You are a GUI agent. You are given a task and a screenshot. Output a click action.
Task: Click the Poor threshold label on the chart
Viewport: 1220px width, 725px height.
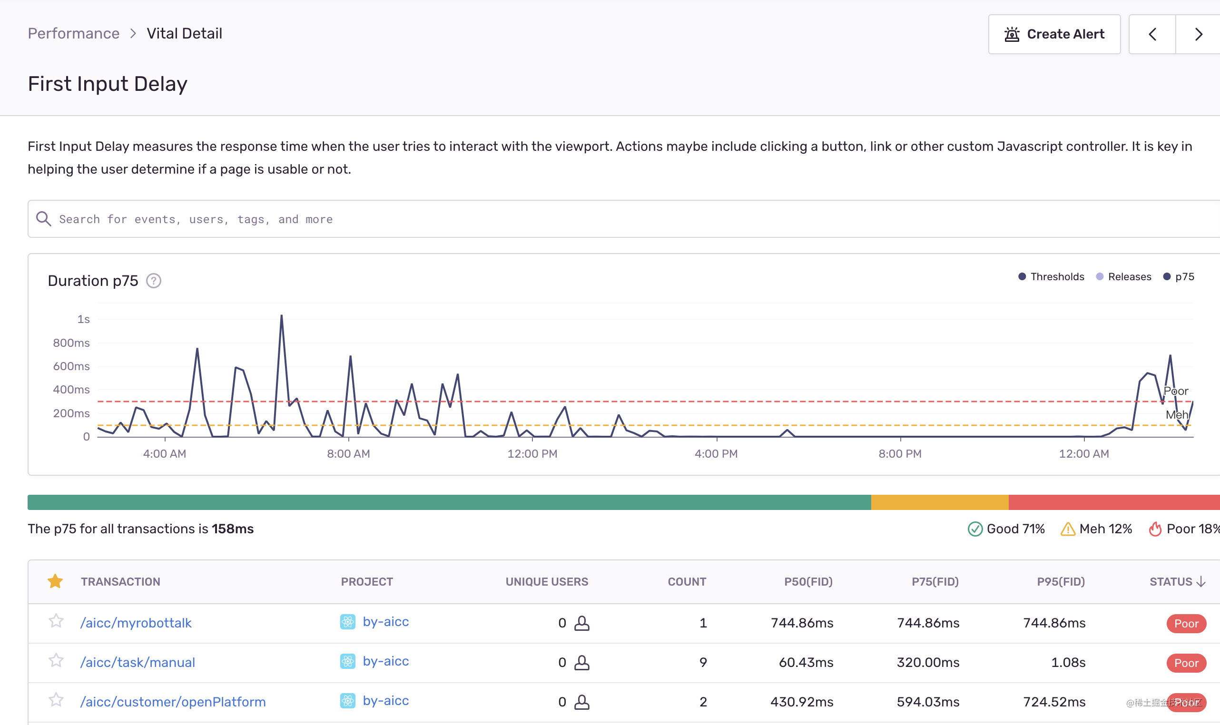(1176, 391)
